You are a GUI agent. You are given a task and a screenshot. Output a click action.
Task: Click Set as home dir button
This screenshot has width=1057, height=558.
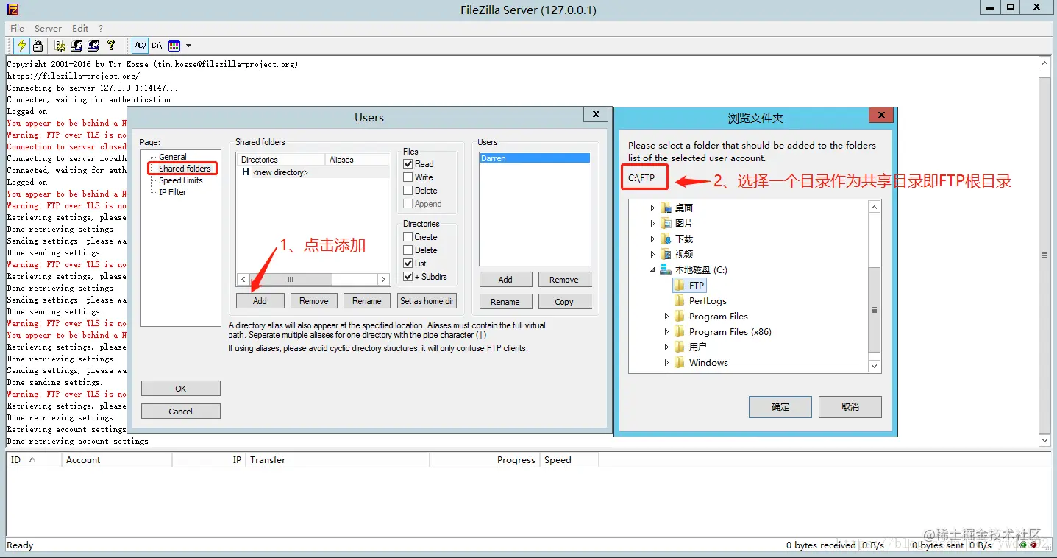coord(427,301)
